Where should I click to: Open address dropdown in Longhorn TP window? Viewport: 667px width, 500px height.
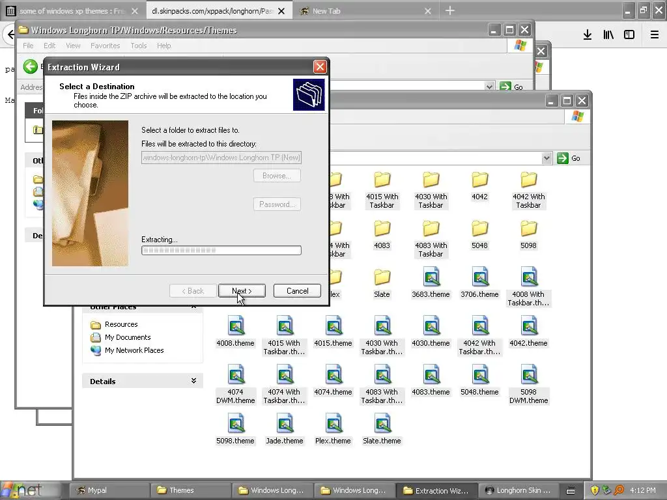pos(489,87)
